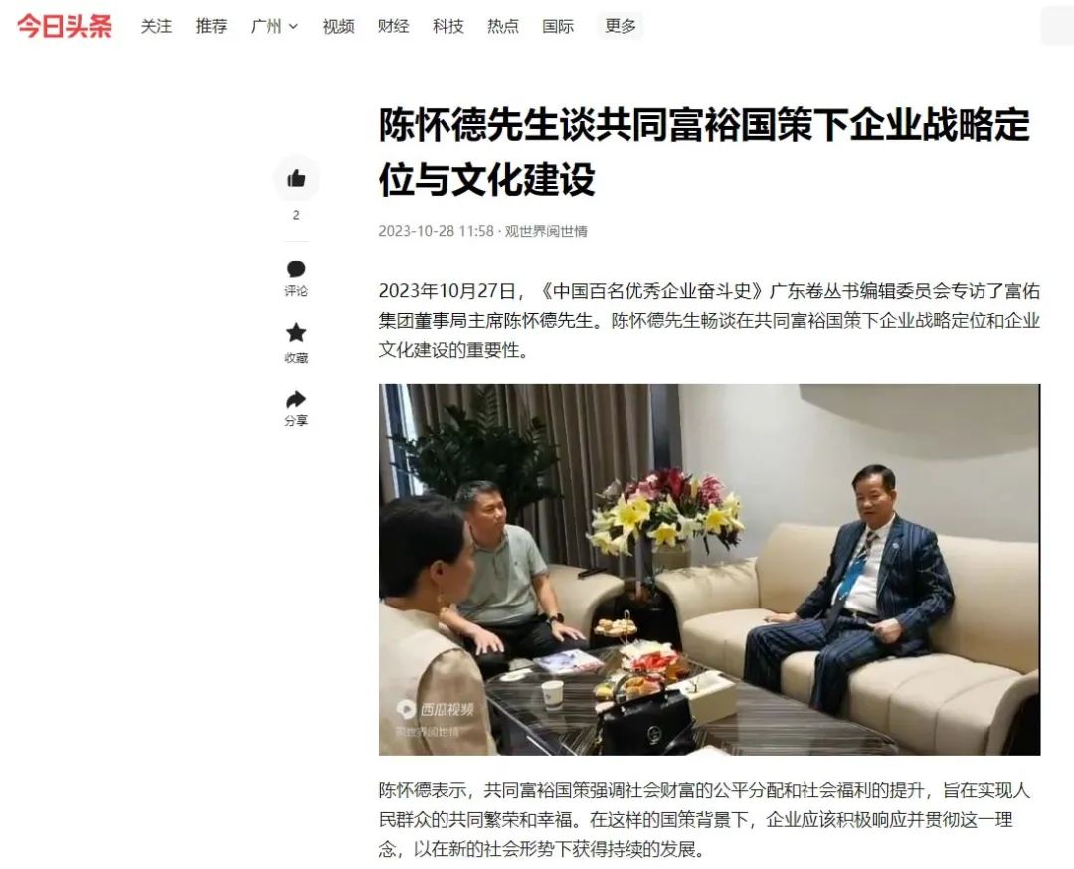This screenshot has height=869, width=1074.
Task: Bookmark the article with star icon
Action: tap(296, 343)
